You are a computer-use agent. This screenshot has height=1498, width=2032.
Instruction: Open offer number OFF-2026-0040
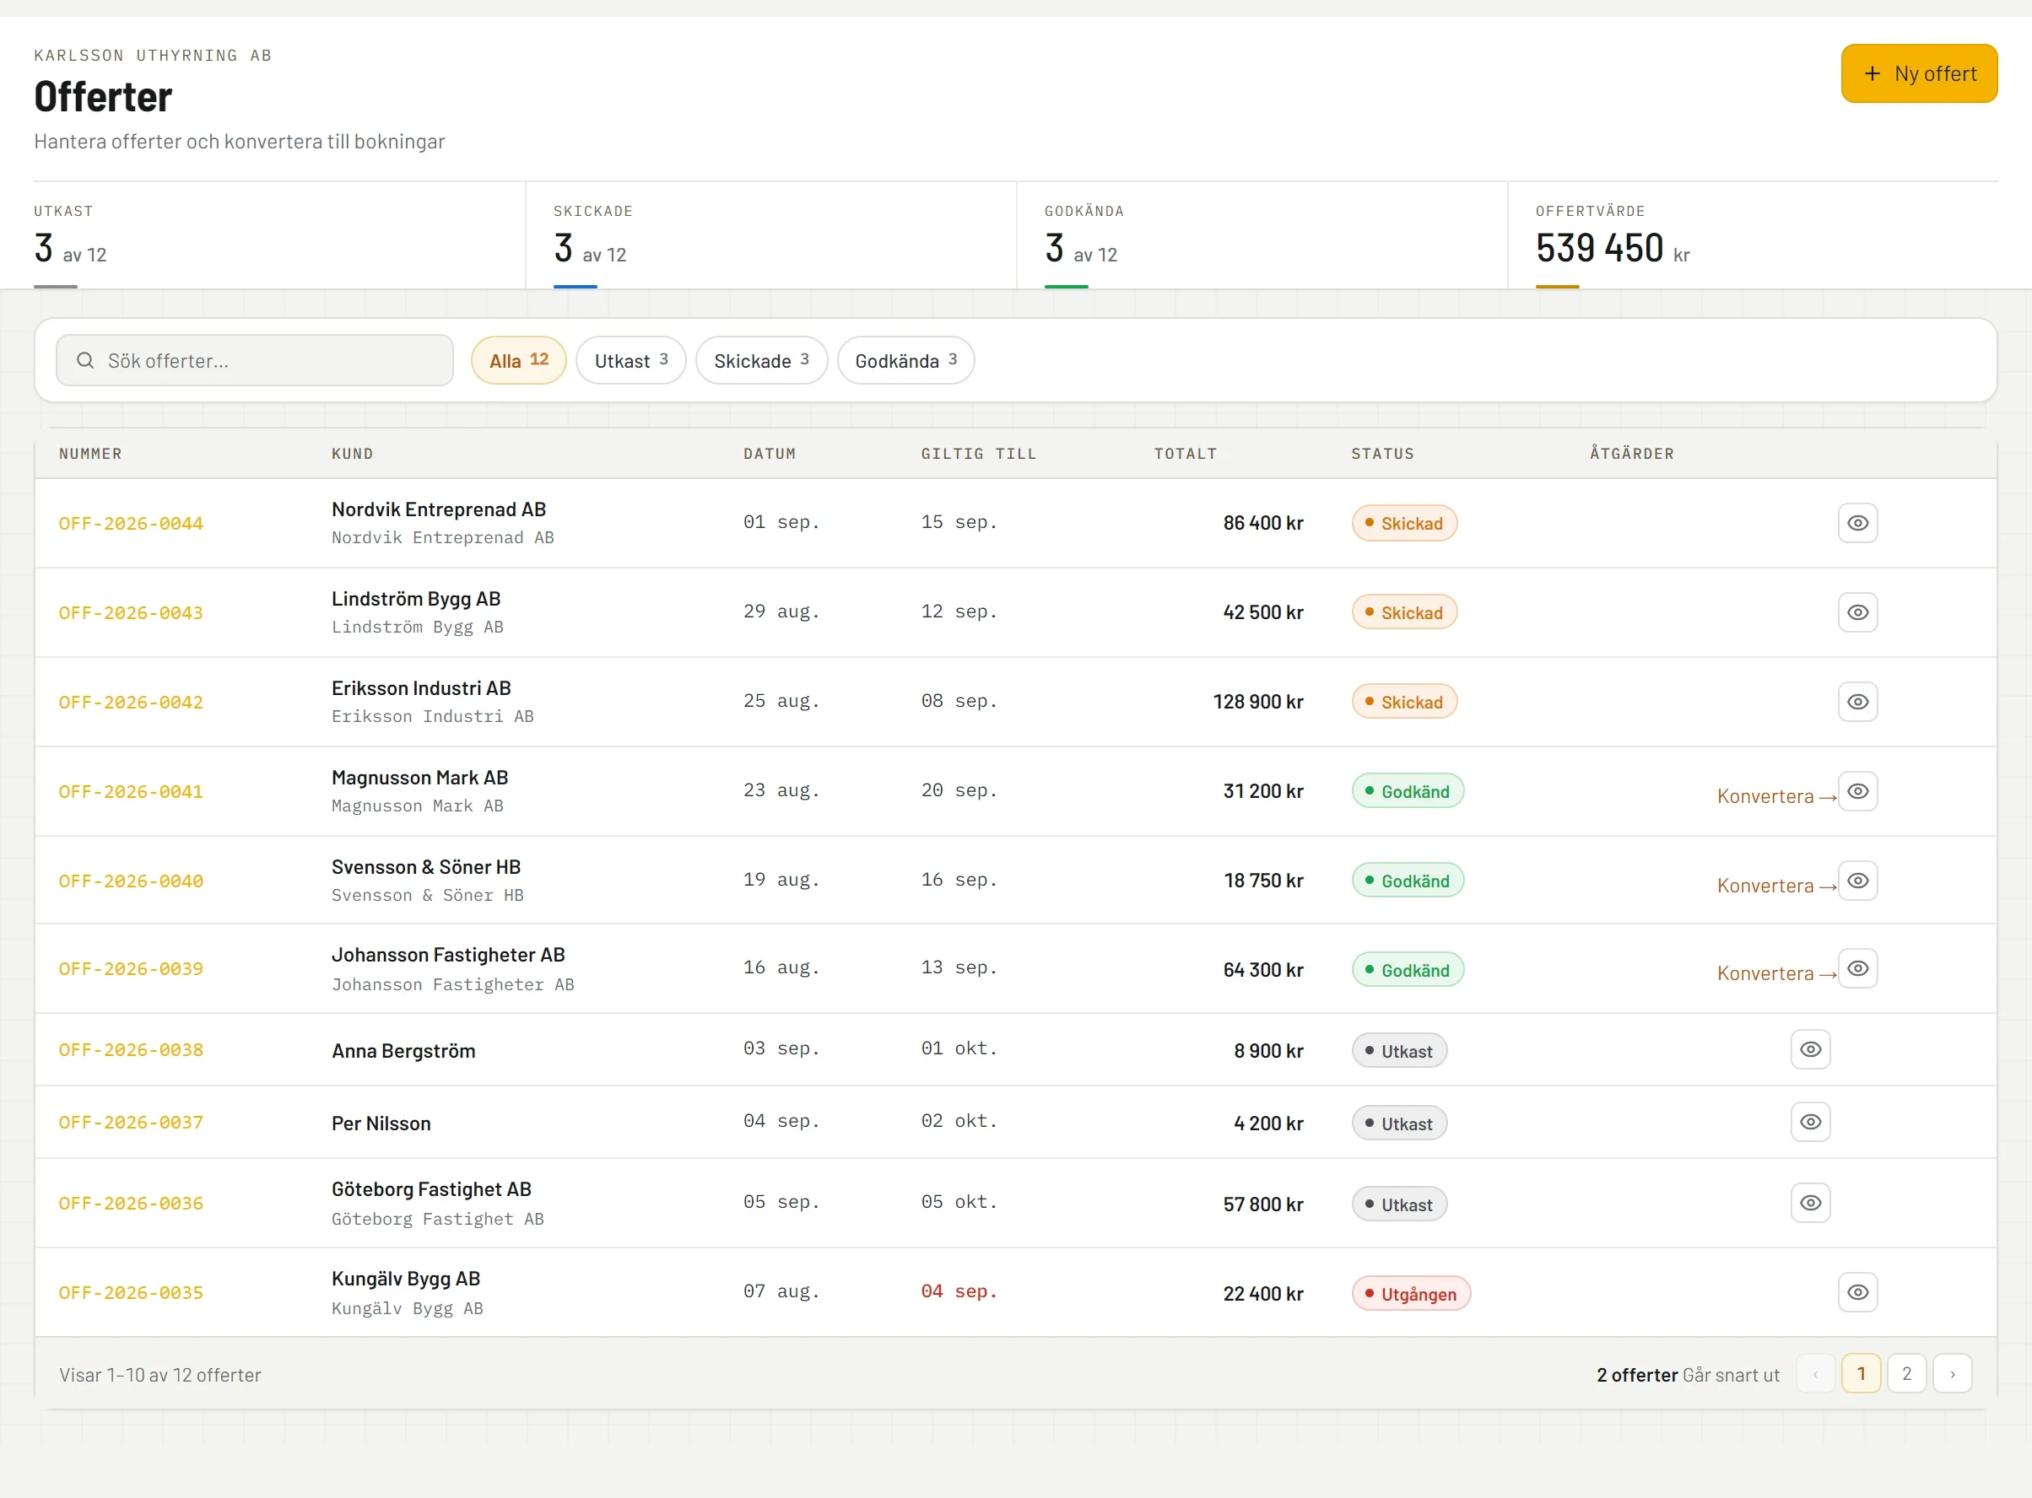pyautogui.click(x=131, y=881)
